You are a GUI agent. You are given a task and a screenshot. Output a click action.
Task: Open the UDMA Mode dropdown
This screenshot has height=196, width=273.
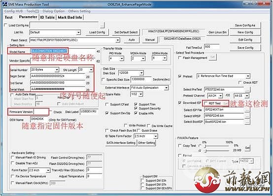[165, 58]
